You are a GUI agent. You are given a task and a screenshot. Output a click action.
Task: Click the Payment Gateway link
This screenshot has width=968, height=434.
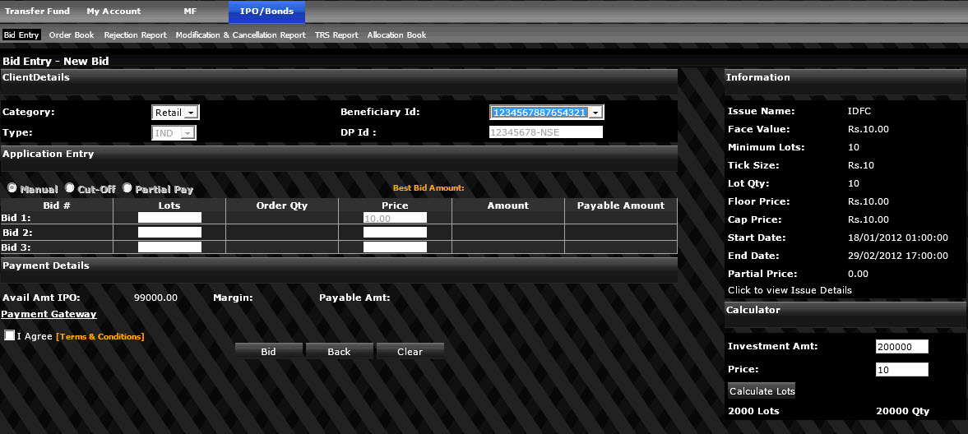(49, 314)
